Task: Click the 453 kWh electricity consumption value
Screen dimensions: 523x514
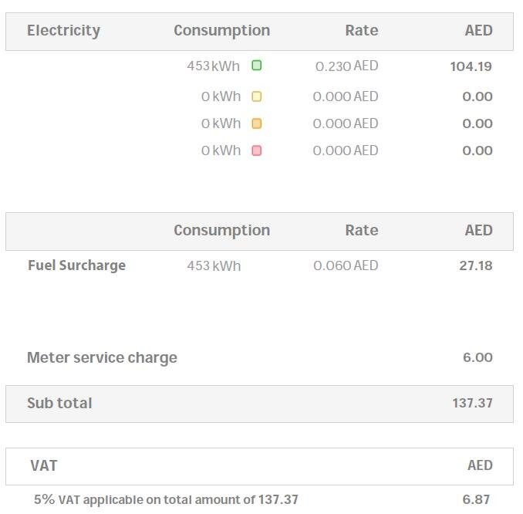Action: 213,66
